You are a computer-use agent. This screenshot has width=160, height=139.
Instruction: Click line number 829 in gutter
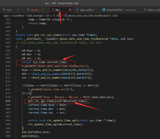8,62
